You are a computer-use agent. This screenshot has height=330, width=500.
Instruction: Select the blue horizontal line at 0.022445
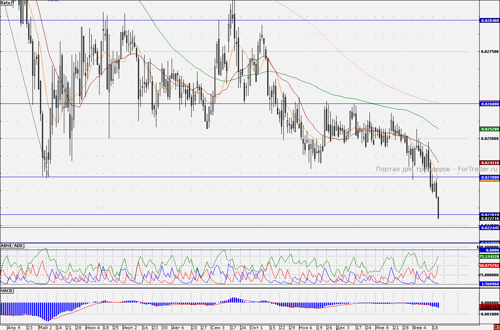239,227
